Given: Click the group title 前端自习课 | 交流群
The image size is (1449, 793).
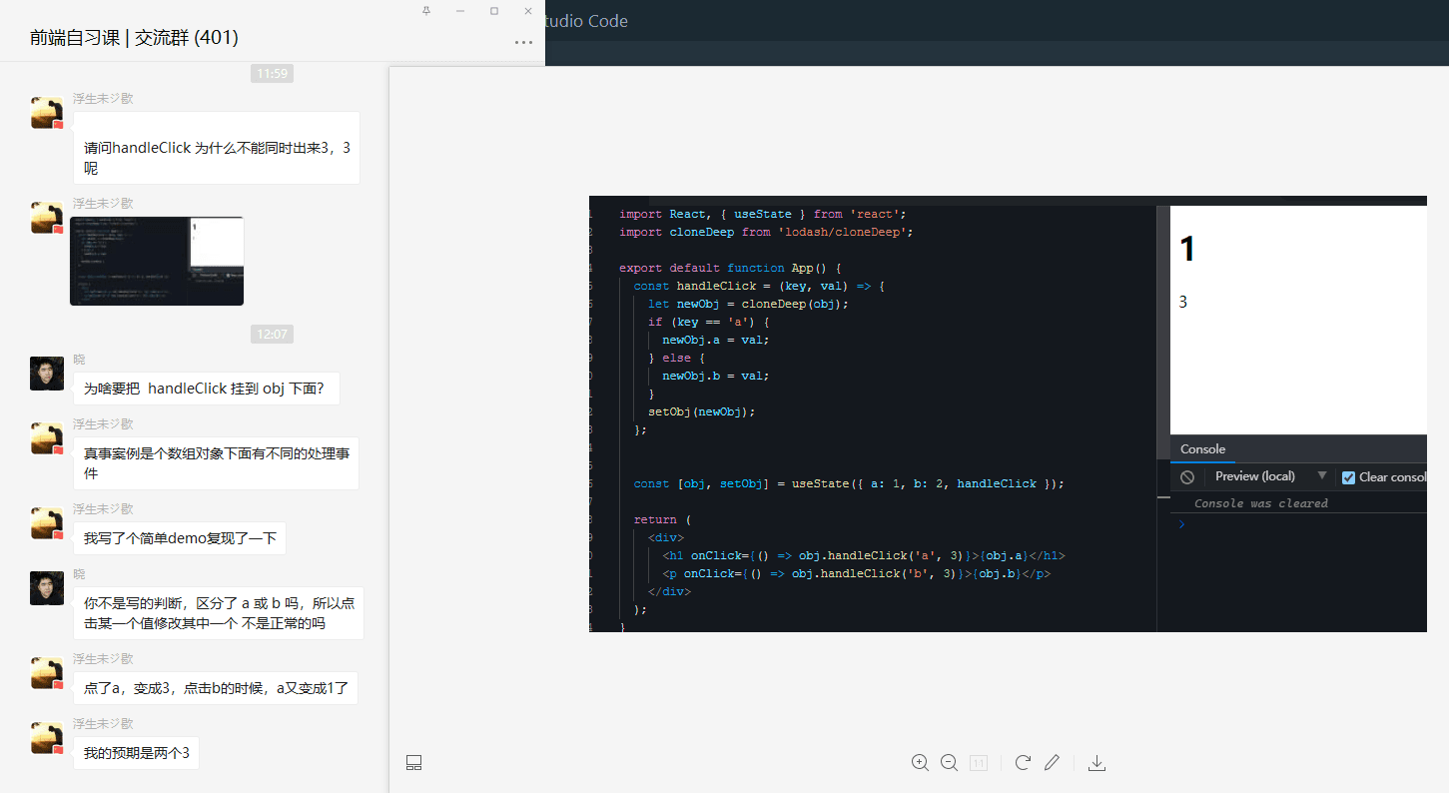Looking at the screenshot, I should [134, 38].
